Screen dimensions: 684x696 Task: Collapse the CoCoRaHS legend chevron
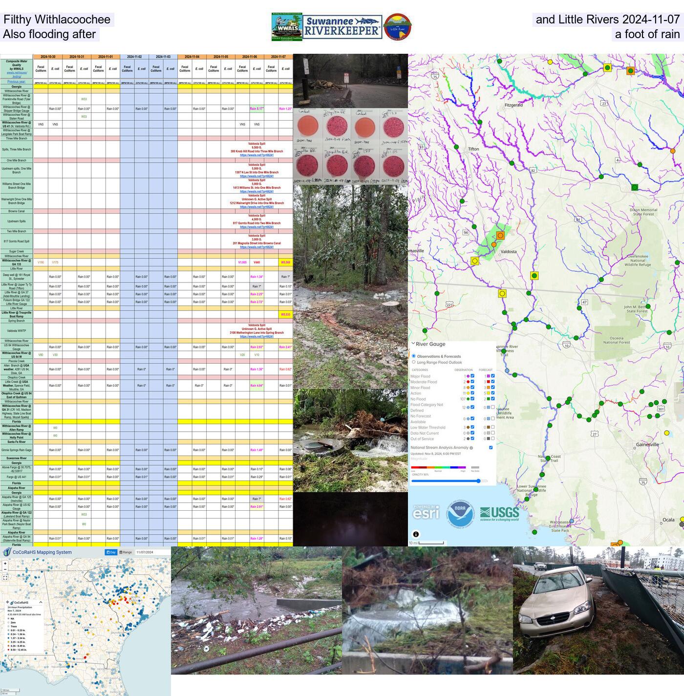tap(41, 602)
